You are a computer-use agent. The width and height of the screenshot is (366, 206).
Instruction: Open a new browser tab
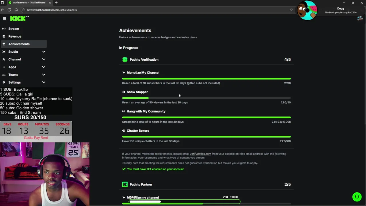[x=56, y=3]
